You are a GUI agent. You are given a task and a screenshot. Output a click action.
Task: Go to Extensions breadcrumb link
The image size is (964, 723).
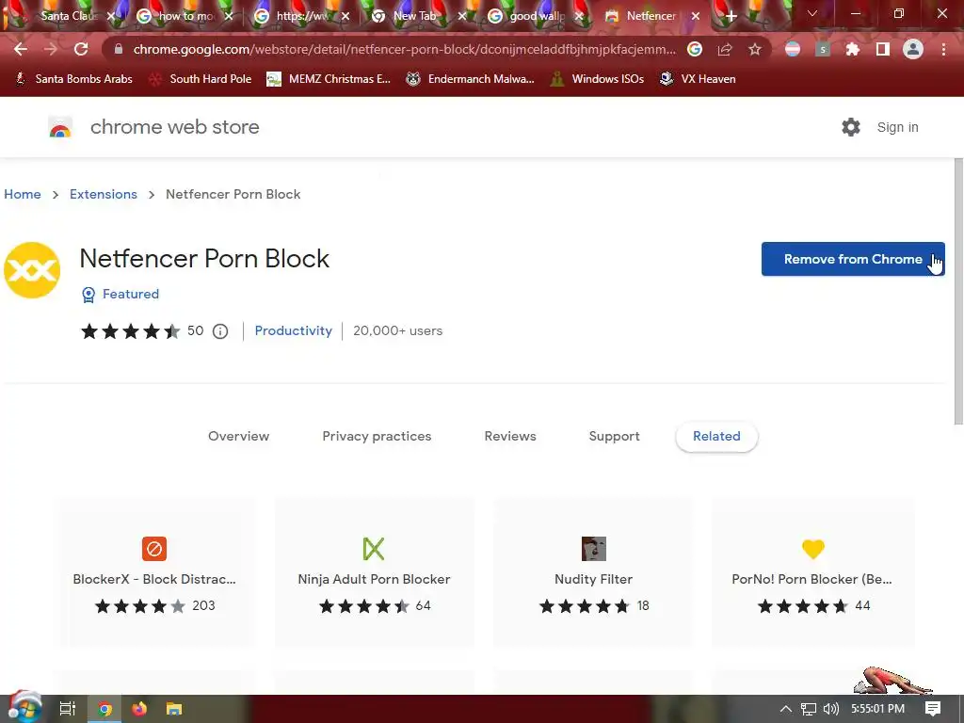[104, 194]
